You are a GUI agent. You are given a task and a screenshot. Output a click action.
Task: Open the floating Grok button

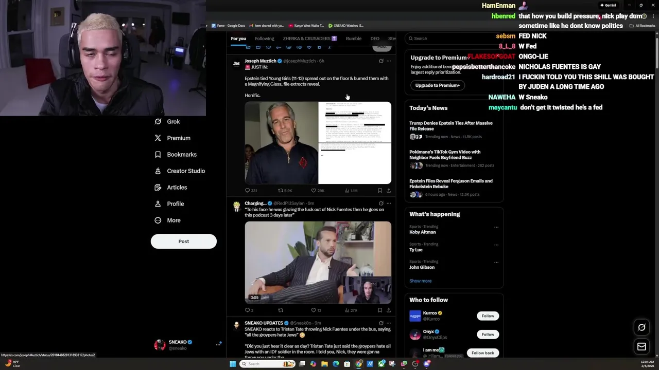click(641, 327)
